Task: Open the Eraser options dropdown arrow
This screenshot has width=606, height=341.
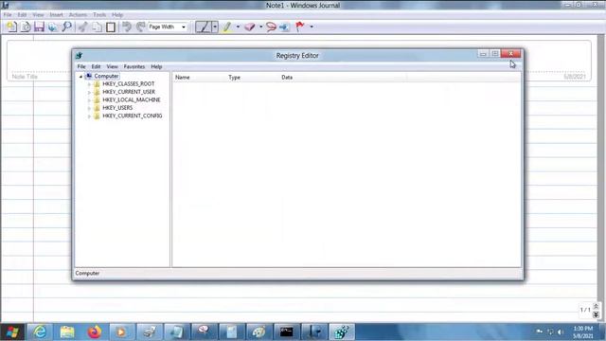Action: click(261, 27)
